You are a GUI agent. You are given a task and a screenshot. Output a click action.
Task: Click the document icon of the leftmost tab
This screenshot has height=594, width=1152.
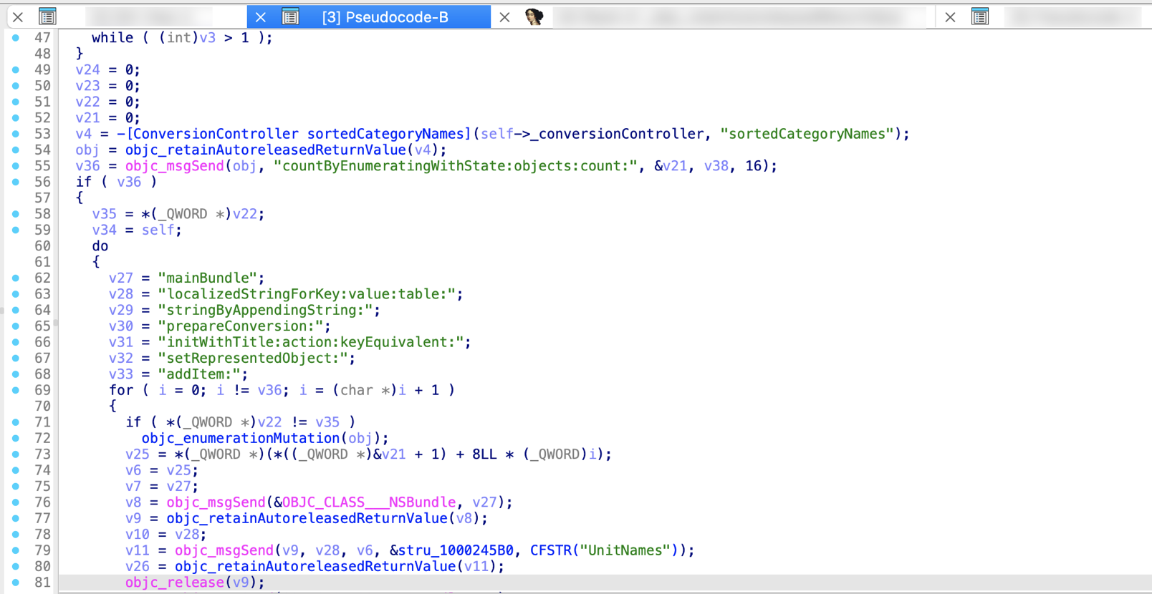click(x=47, y=16)
